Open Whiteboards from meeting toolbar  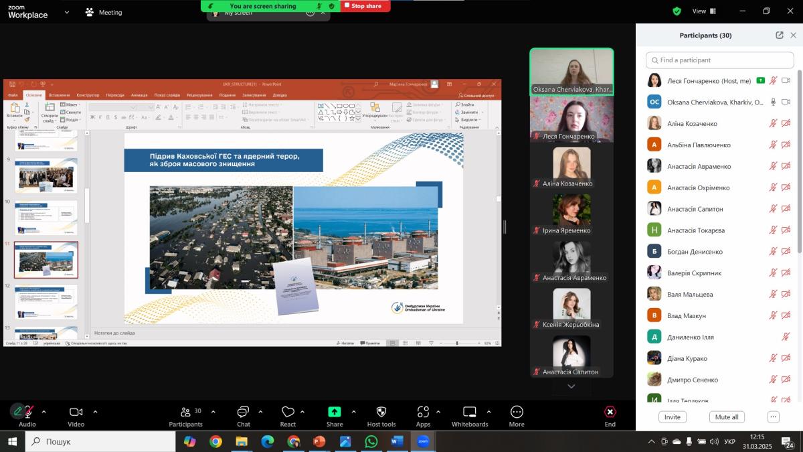pyautogui.click(x=470, y=412)
